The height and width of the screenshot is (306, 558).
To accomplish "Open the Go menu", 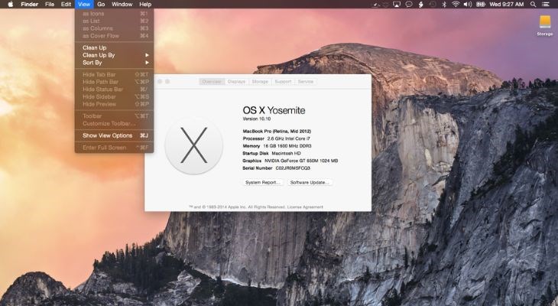I will [101, 5].
